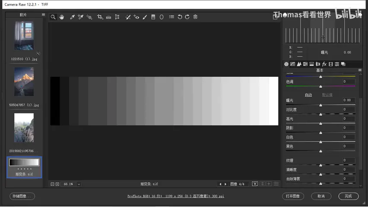Click the Exposure (曝光) slider handle

[320, 105]
